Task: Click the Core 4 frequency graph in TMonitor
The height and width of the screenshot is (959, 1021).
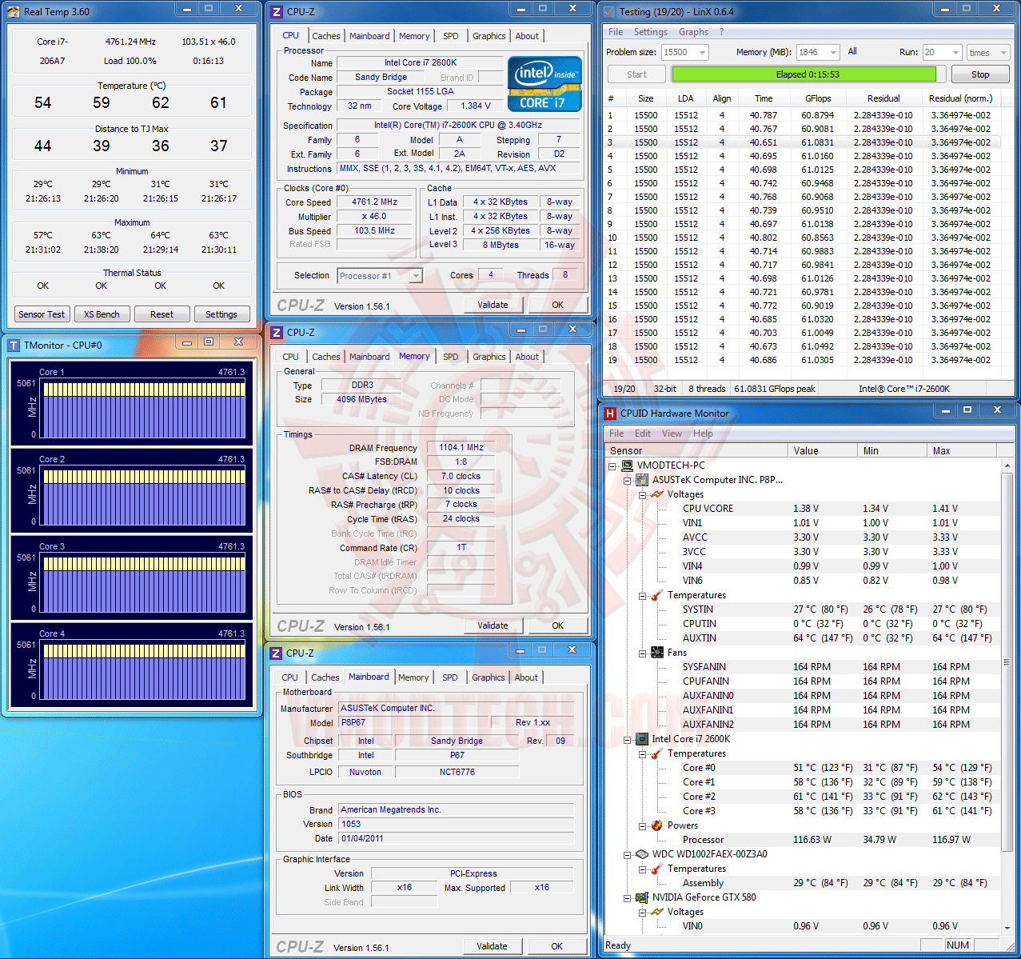Action: click(131, 665)
